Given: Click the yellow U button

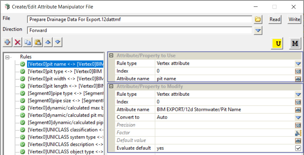Looking at the screenshot, I should tap(278, 43).
